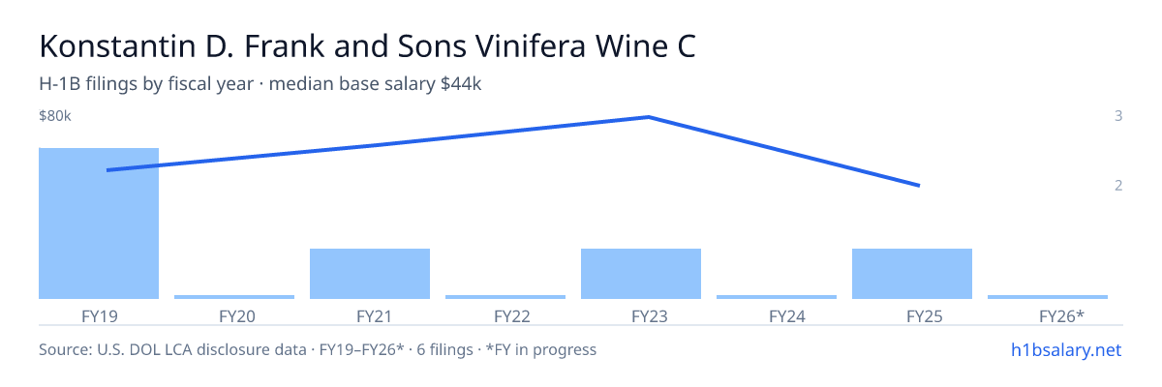Click the FY26* axis label
This screenshot has width=1162, height=387.
(1061, 315)
